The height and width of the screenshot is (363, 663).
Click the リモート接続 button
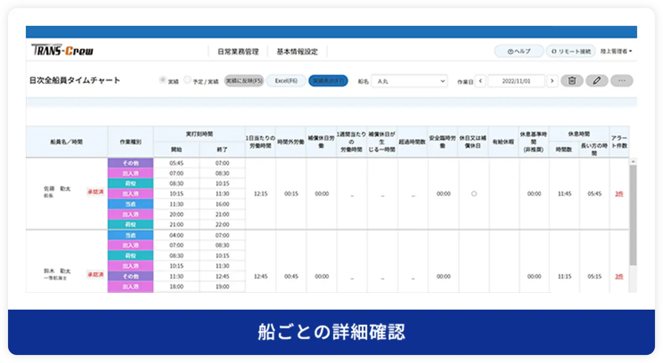click(571, 51)
